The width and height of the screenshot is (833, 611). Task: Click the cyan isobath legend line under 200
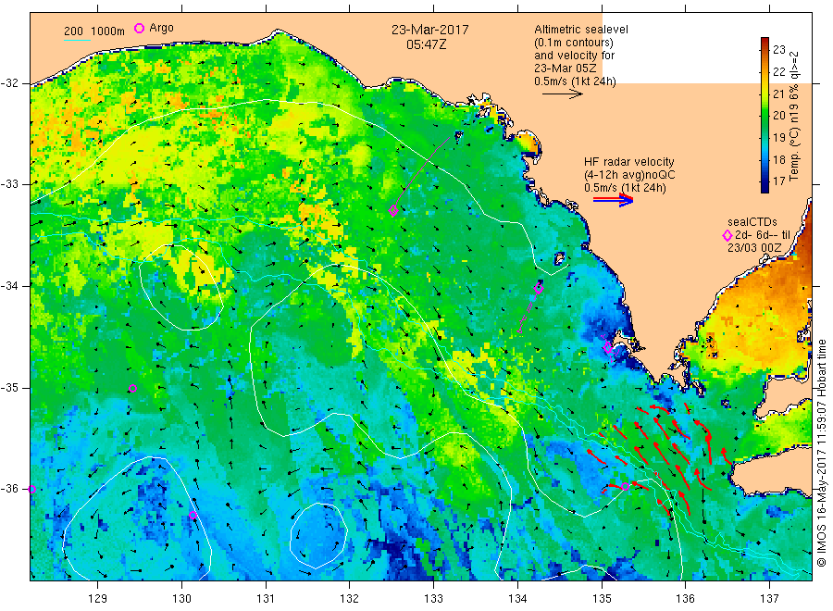tap(77, 40)
